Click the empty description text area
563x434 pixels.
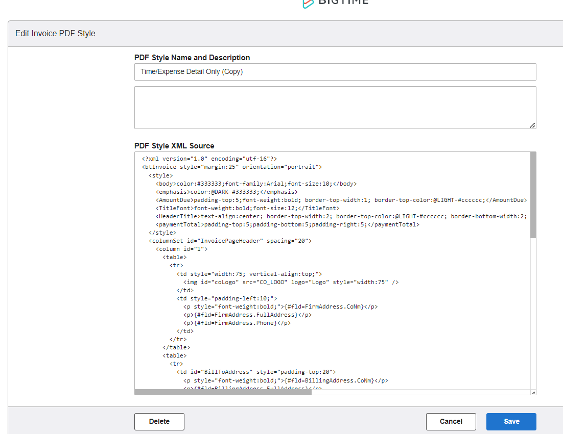[335, 108]
